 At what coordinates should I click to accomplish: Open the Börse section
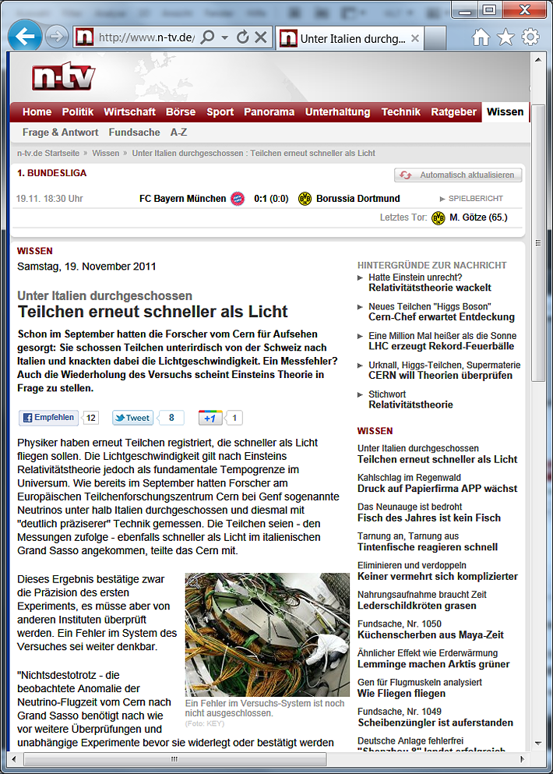point(181,112)
